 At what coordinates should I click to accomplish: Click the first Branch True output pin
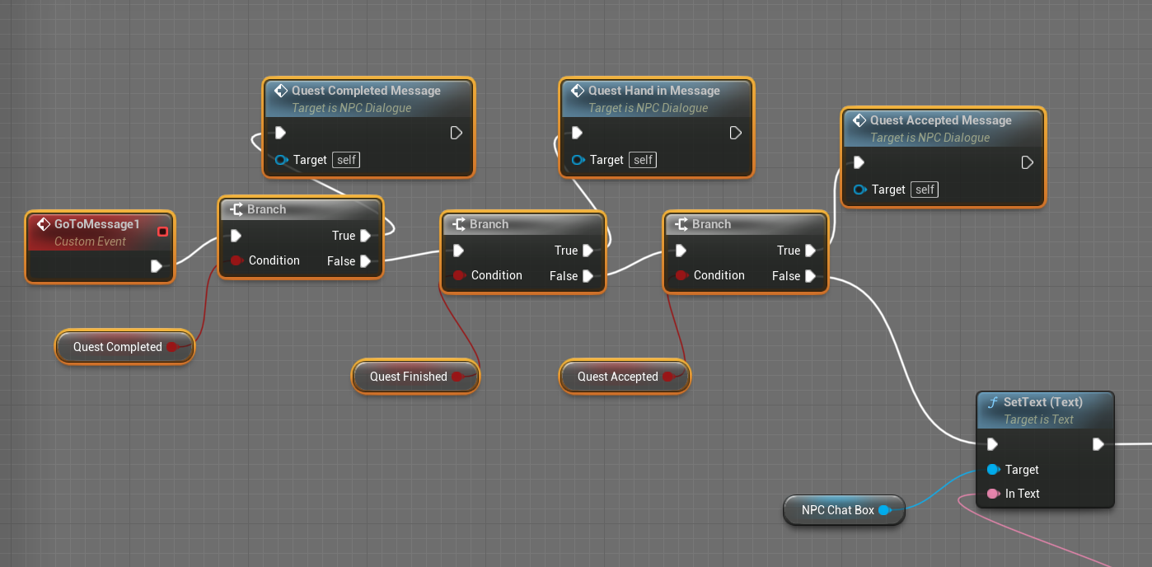pyautogui.click(x=366, y=236)
